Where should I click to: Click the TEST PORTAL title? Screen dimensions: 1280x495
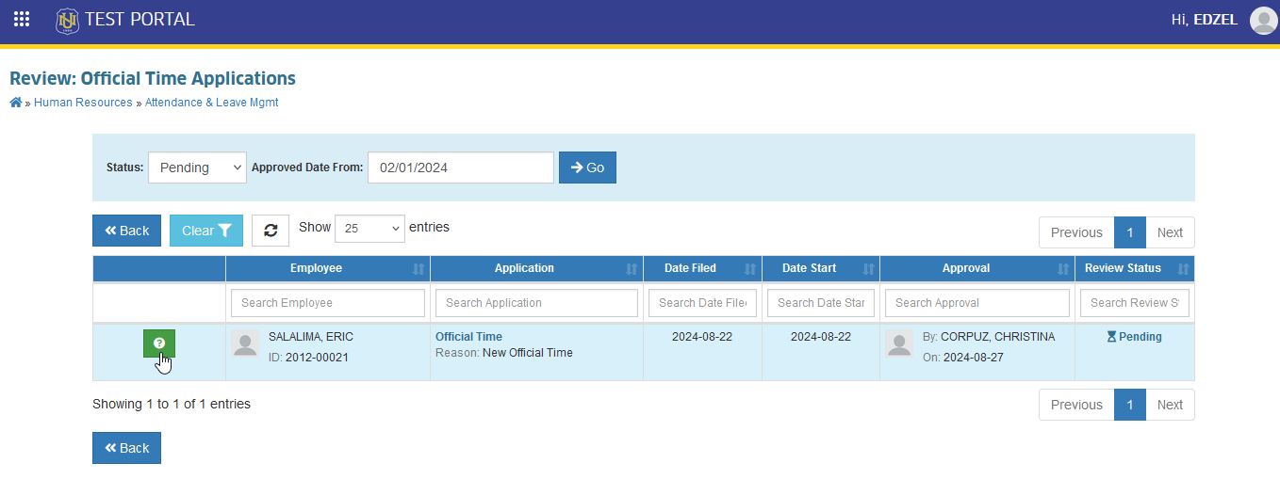tap(139, 19)
